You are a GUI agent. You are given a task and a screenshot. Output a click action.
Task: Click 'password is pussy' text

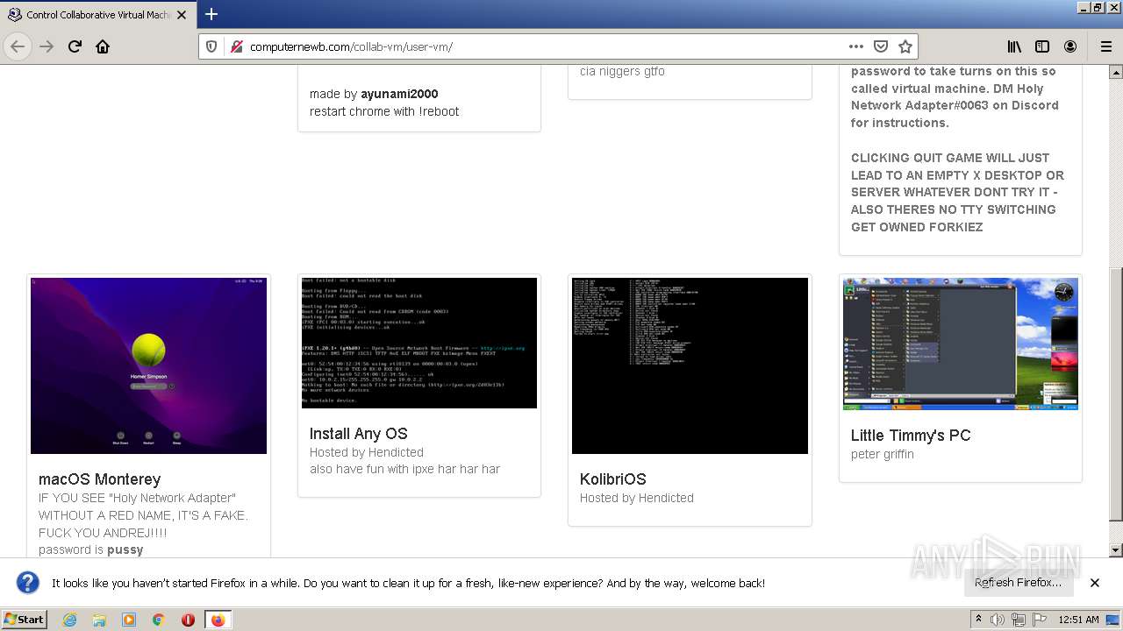[x=90, y=549]
